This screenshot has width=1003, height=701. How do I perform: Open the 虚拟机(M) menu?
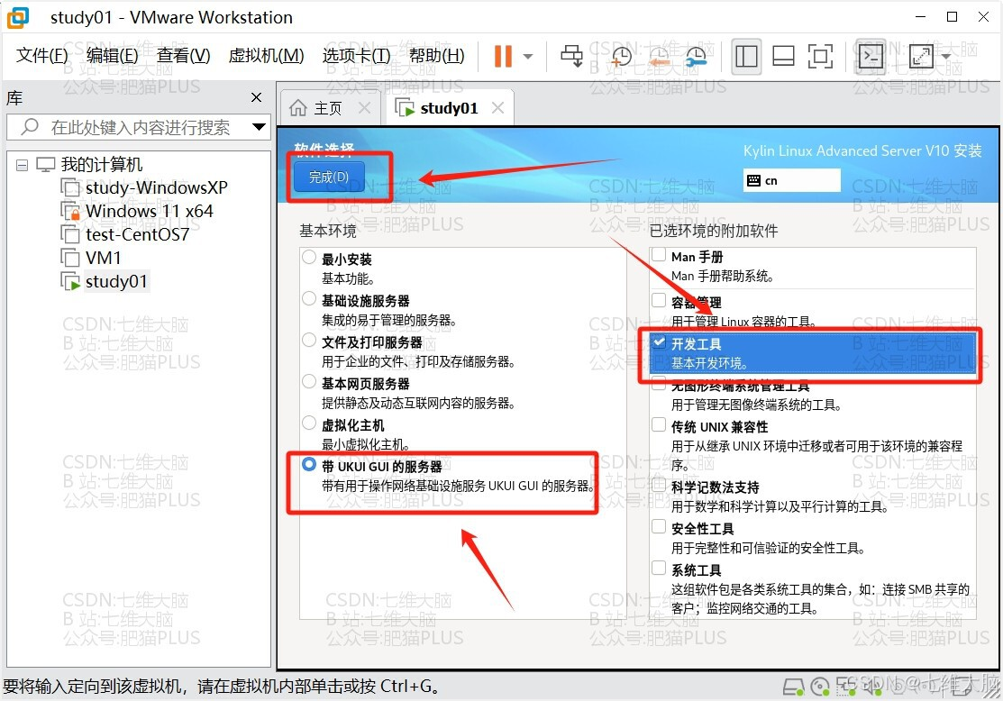tap(266, 56)
